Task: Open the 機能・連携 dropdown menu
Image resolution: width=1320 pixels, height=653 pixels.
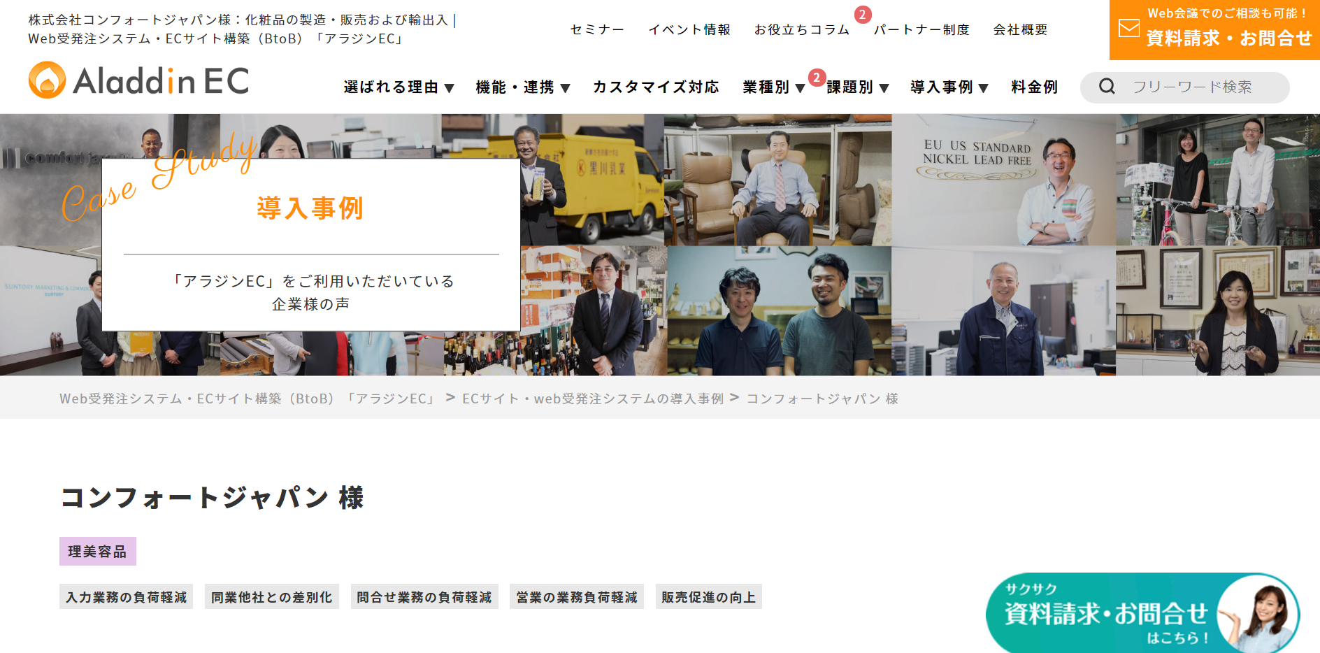Action: [x=522, y=87]
